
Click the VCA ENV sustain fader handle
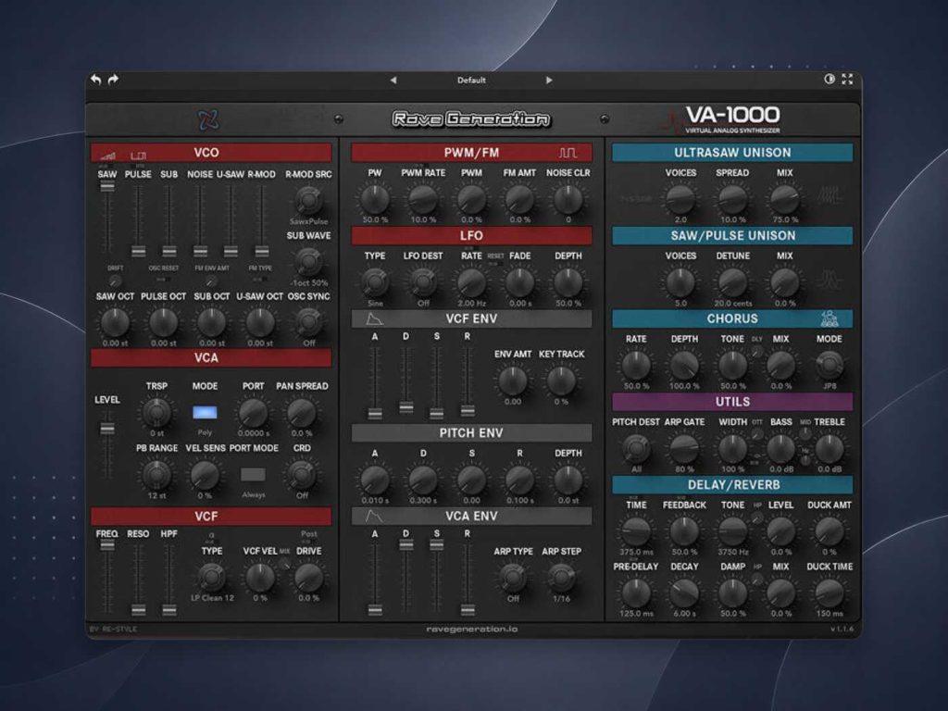click(437, 544)
